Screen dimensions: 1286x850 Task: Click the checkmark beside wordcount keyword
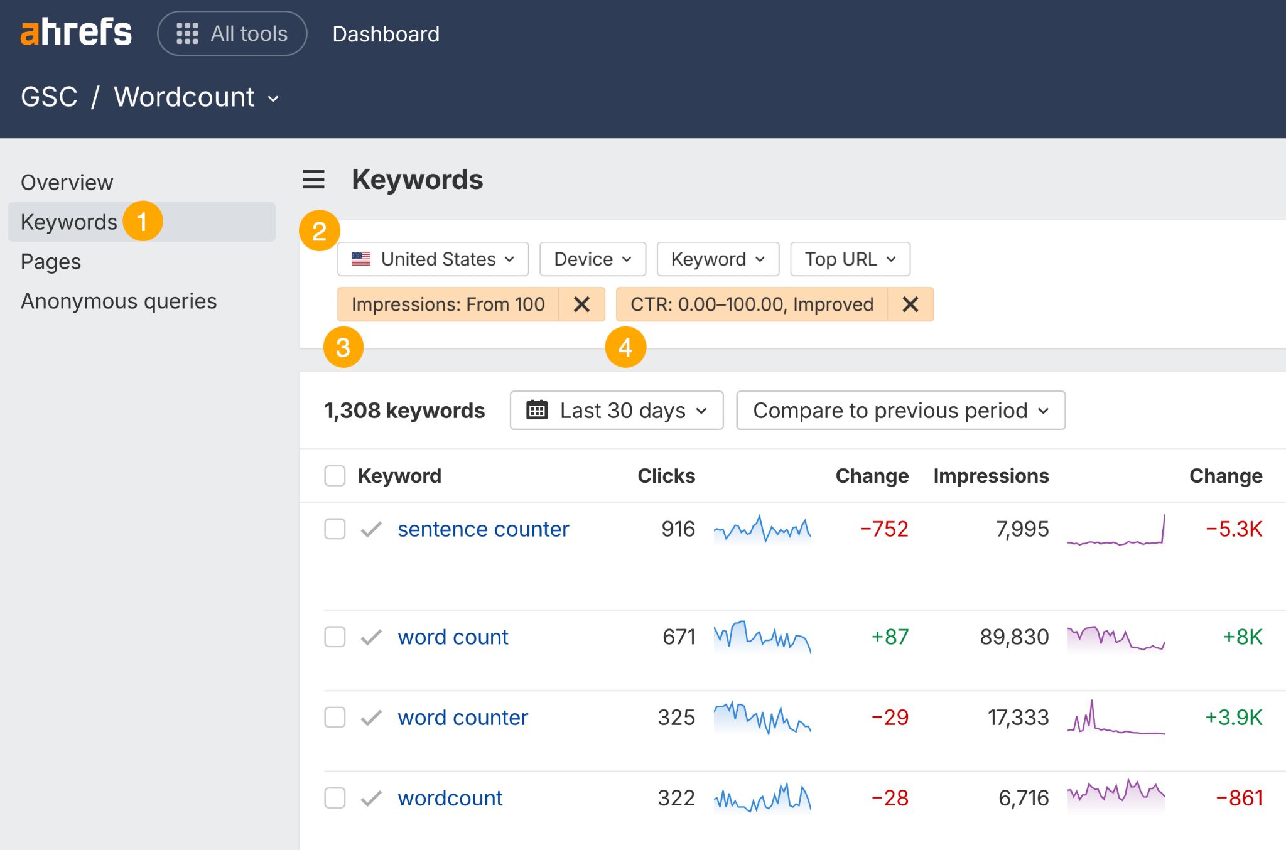pyautogui.click(x=370, y=798)
